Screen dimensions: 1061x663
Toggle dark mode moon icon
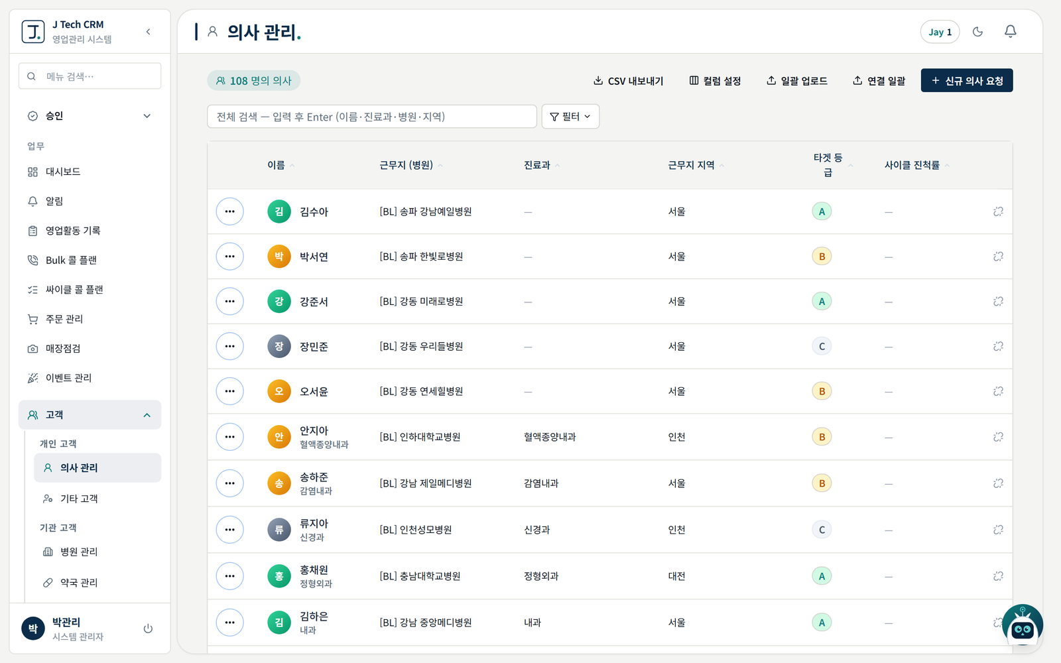click(x=977, y=32)
